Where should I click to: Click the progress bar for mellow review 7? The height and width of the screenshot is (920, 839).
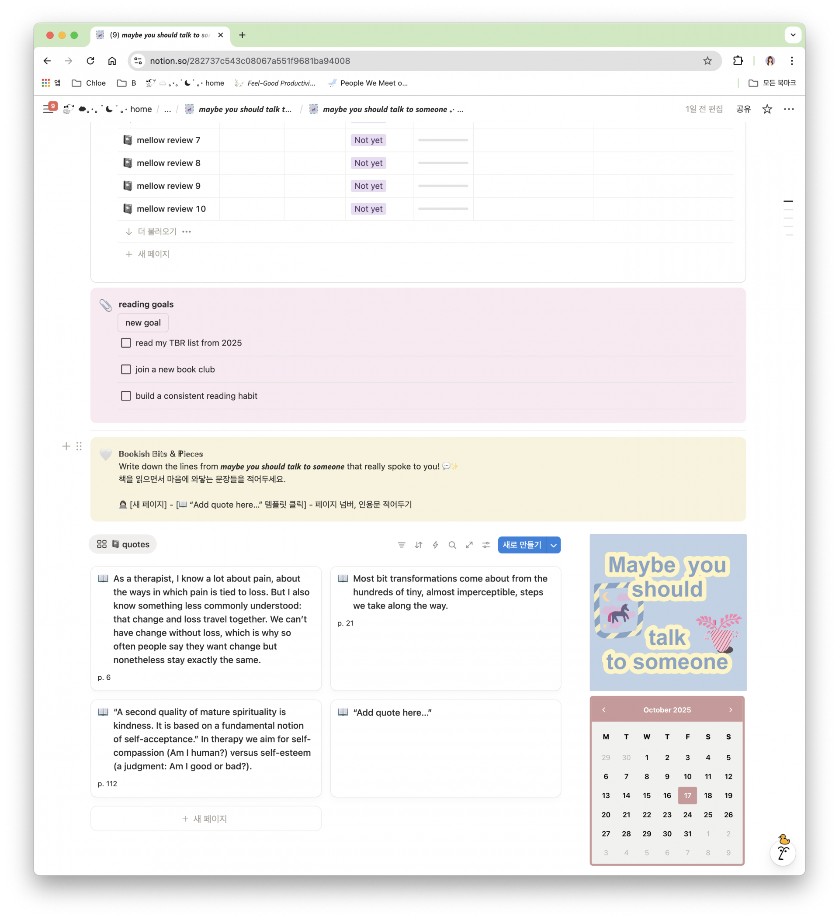[x=443, y=140]
